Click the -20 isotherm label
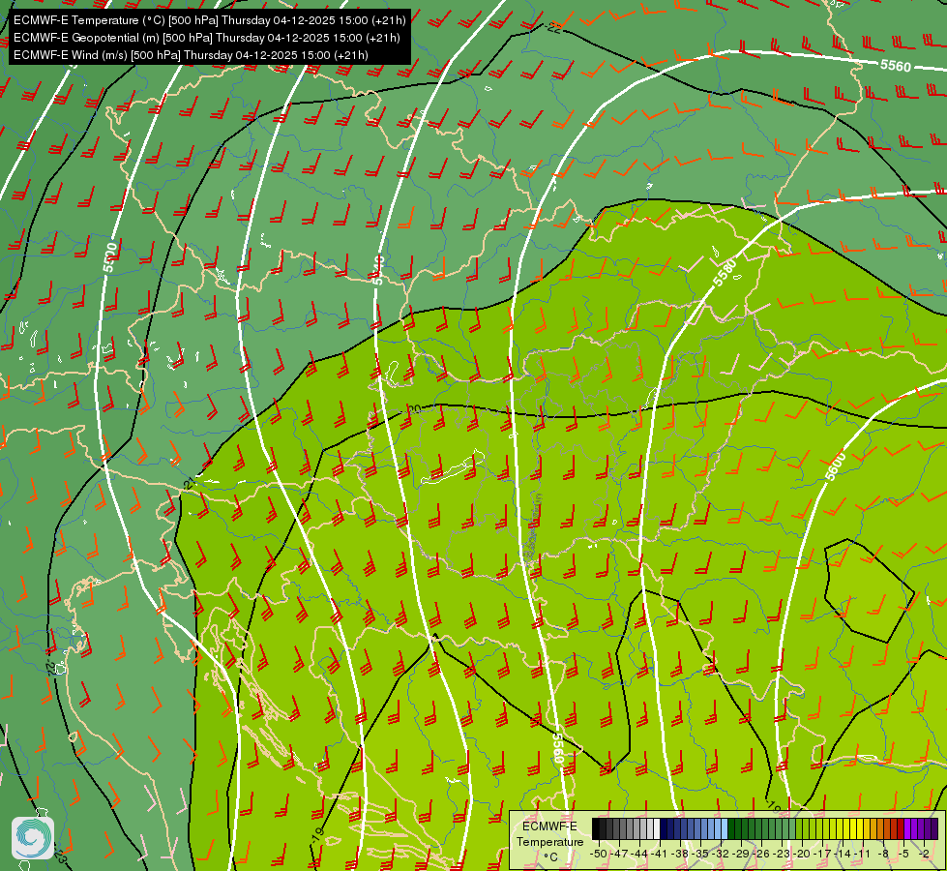The image size is (947, 871). click(x=412, y=409)
